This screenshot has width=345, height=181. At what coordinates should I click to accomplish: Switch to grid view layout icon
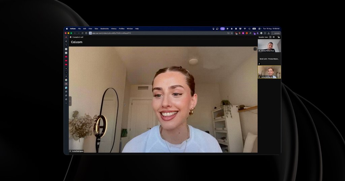274,37
